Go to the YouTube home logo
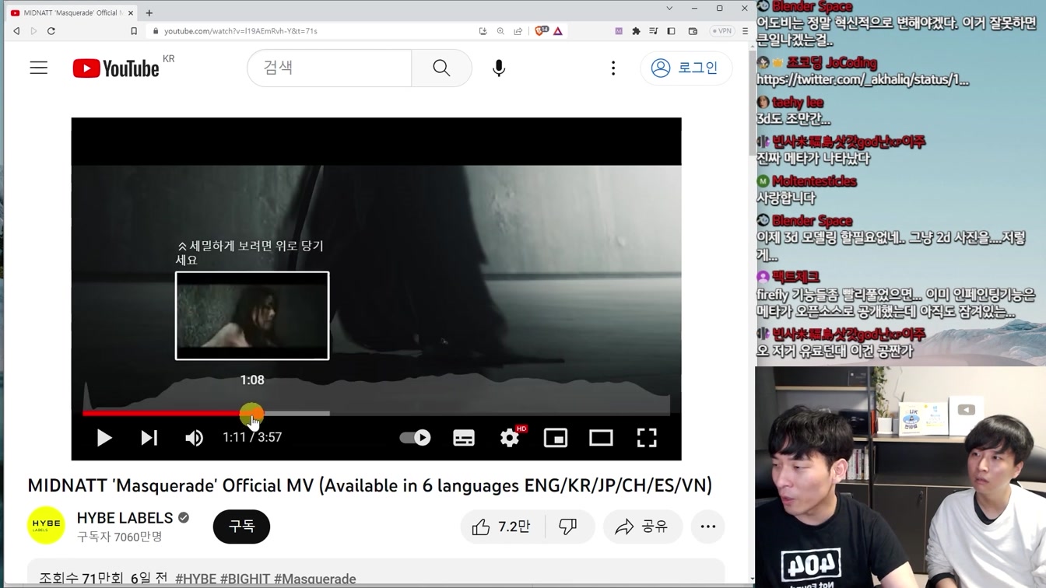1046x588 pixels. click(x=116, y=68)
